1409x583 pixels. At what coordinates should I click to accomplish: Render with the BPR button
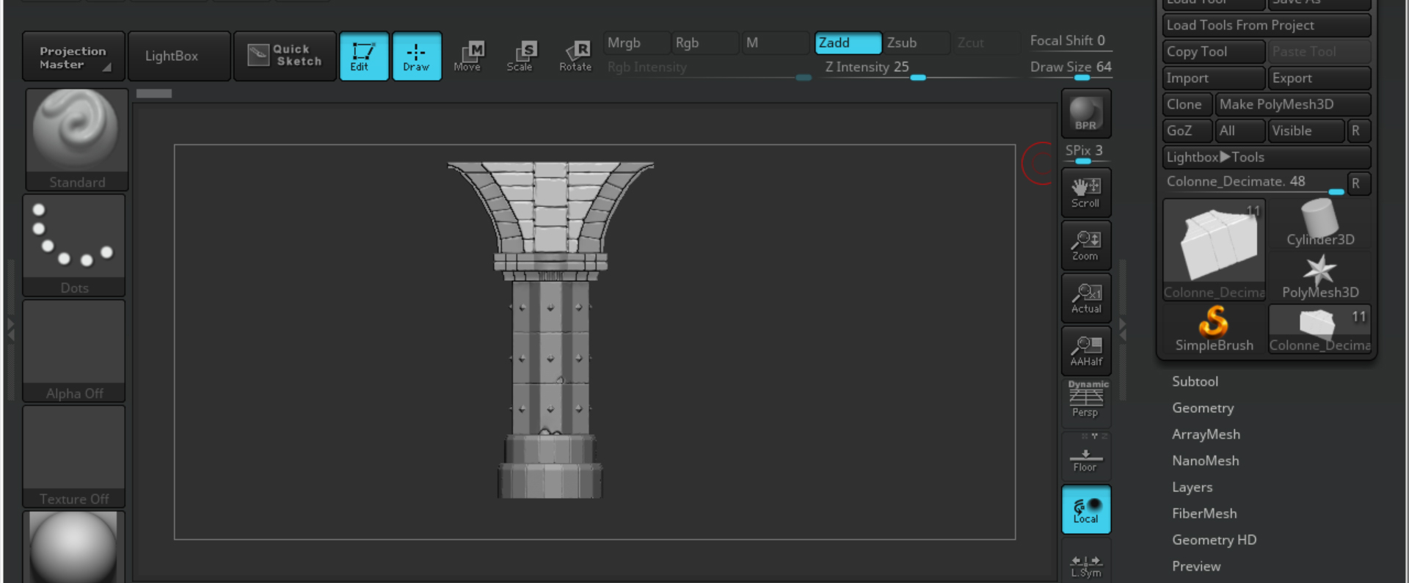(1086, 114)
